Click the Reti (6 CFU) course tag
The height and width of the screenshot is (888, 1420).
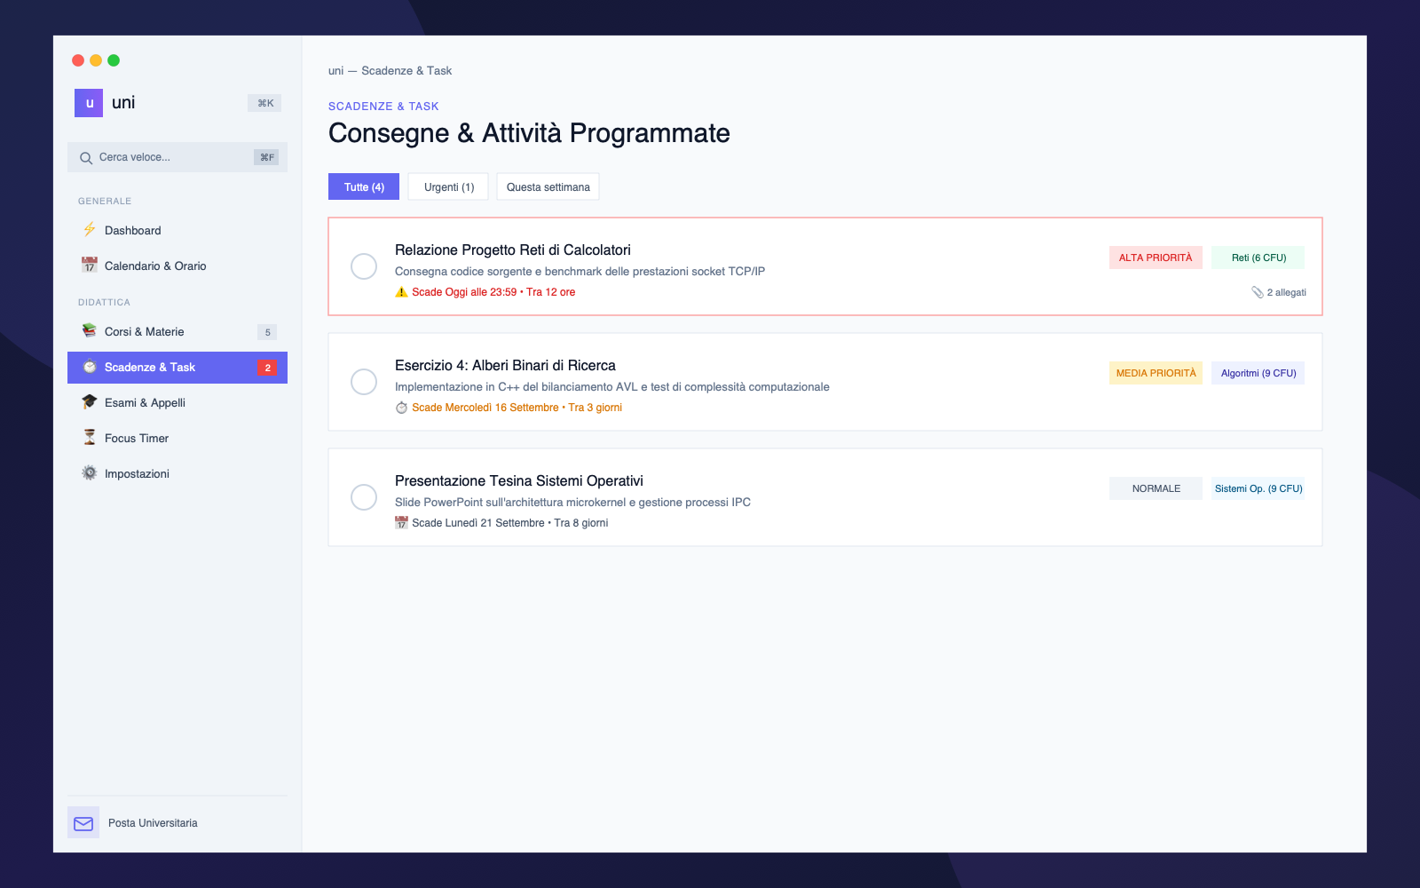coord(1258,258)
